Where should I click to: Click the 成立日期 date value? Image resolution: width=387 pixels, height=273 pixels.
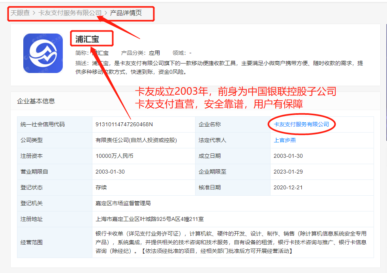click(x=288, y=156)
